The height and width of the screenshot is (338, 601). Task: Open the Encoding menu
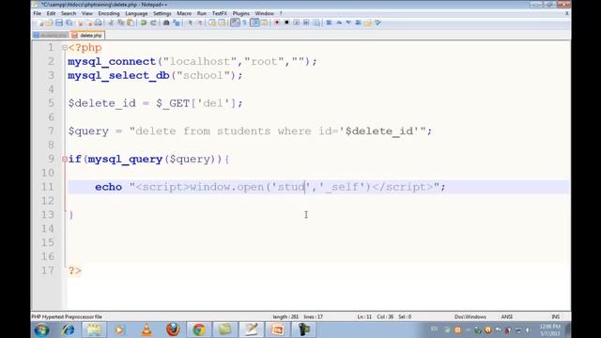pyautogui.click(x=109, y=13)
